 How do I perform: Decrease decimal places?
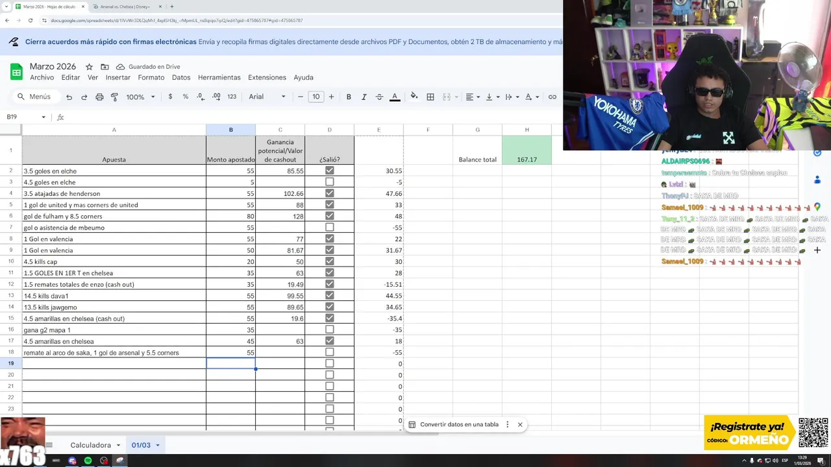[x=200, y=97]
